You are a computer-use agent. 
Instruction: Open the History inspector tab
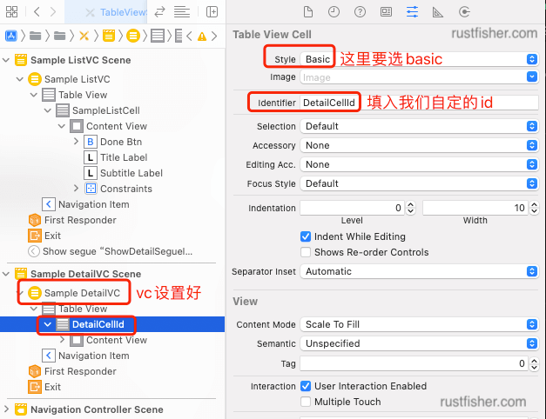(x=334, y=12)
